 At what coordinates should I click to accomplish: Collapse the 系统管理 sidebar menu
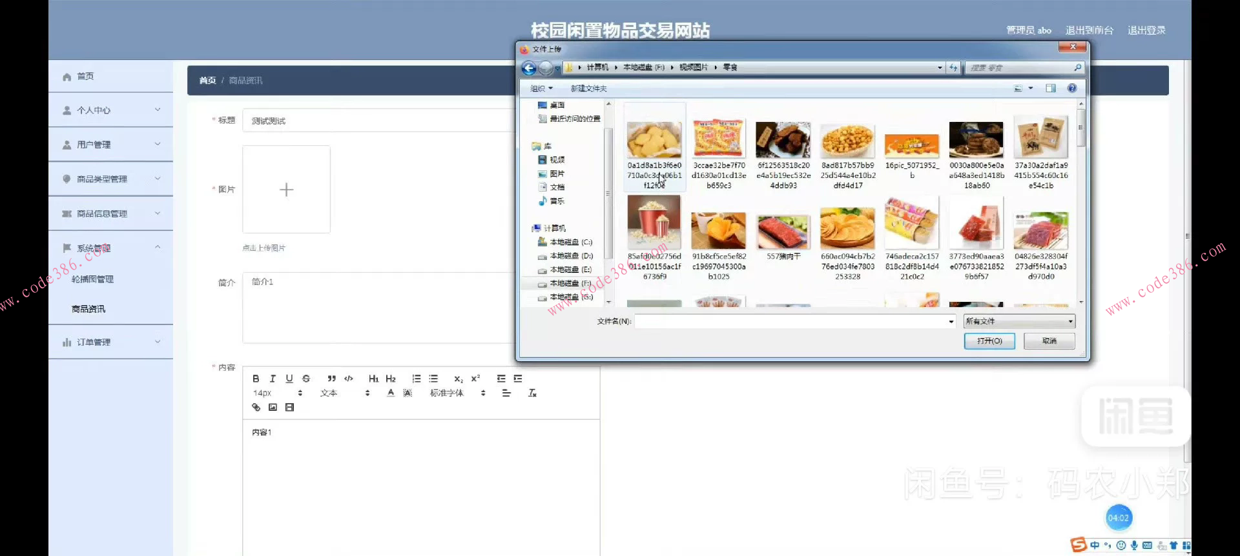110,248
